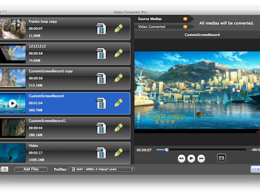260x195 pixels.
Task: Click the Video row thumbnail
Action: (x=13, y=153)
